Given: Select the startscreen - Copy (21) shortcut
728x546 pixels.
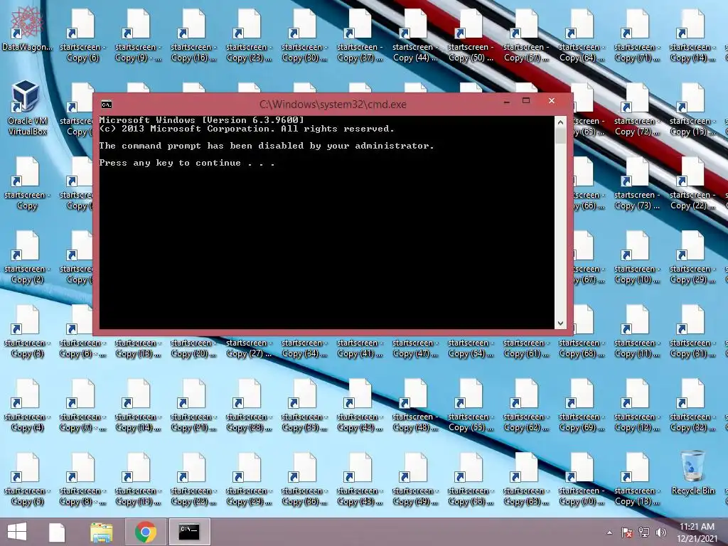Looking at the screenshot, I should 193,405.
